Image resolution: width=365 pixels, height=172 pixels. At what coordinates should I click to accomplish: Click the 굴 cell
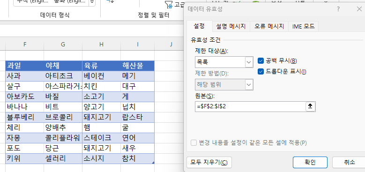click(x=138, y=127)
